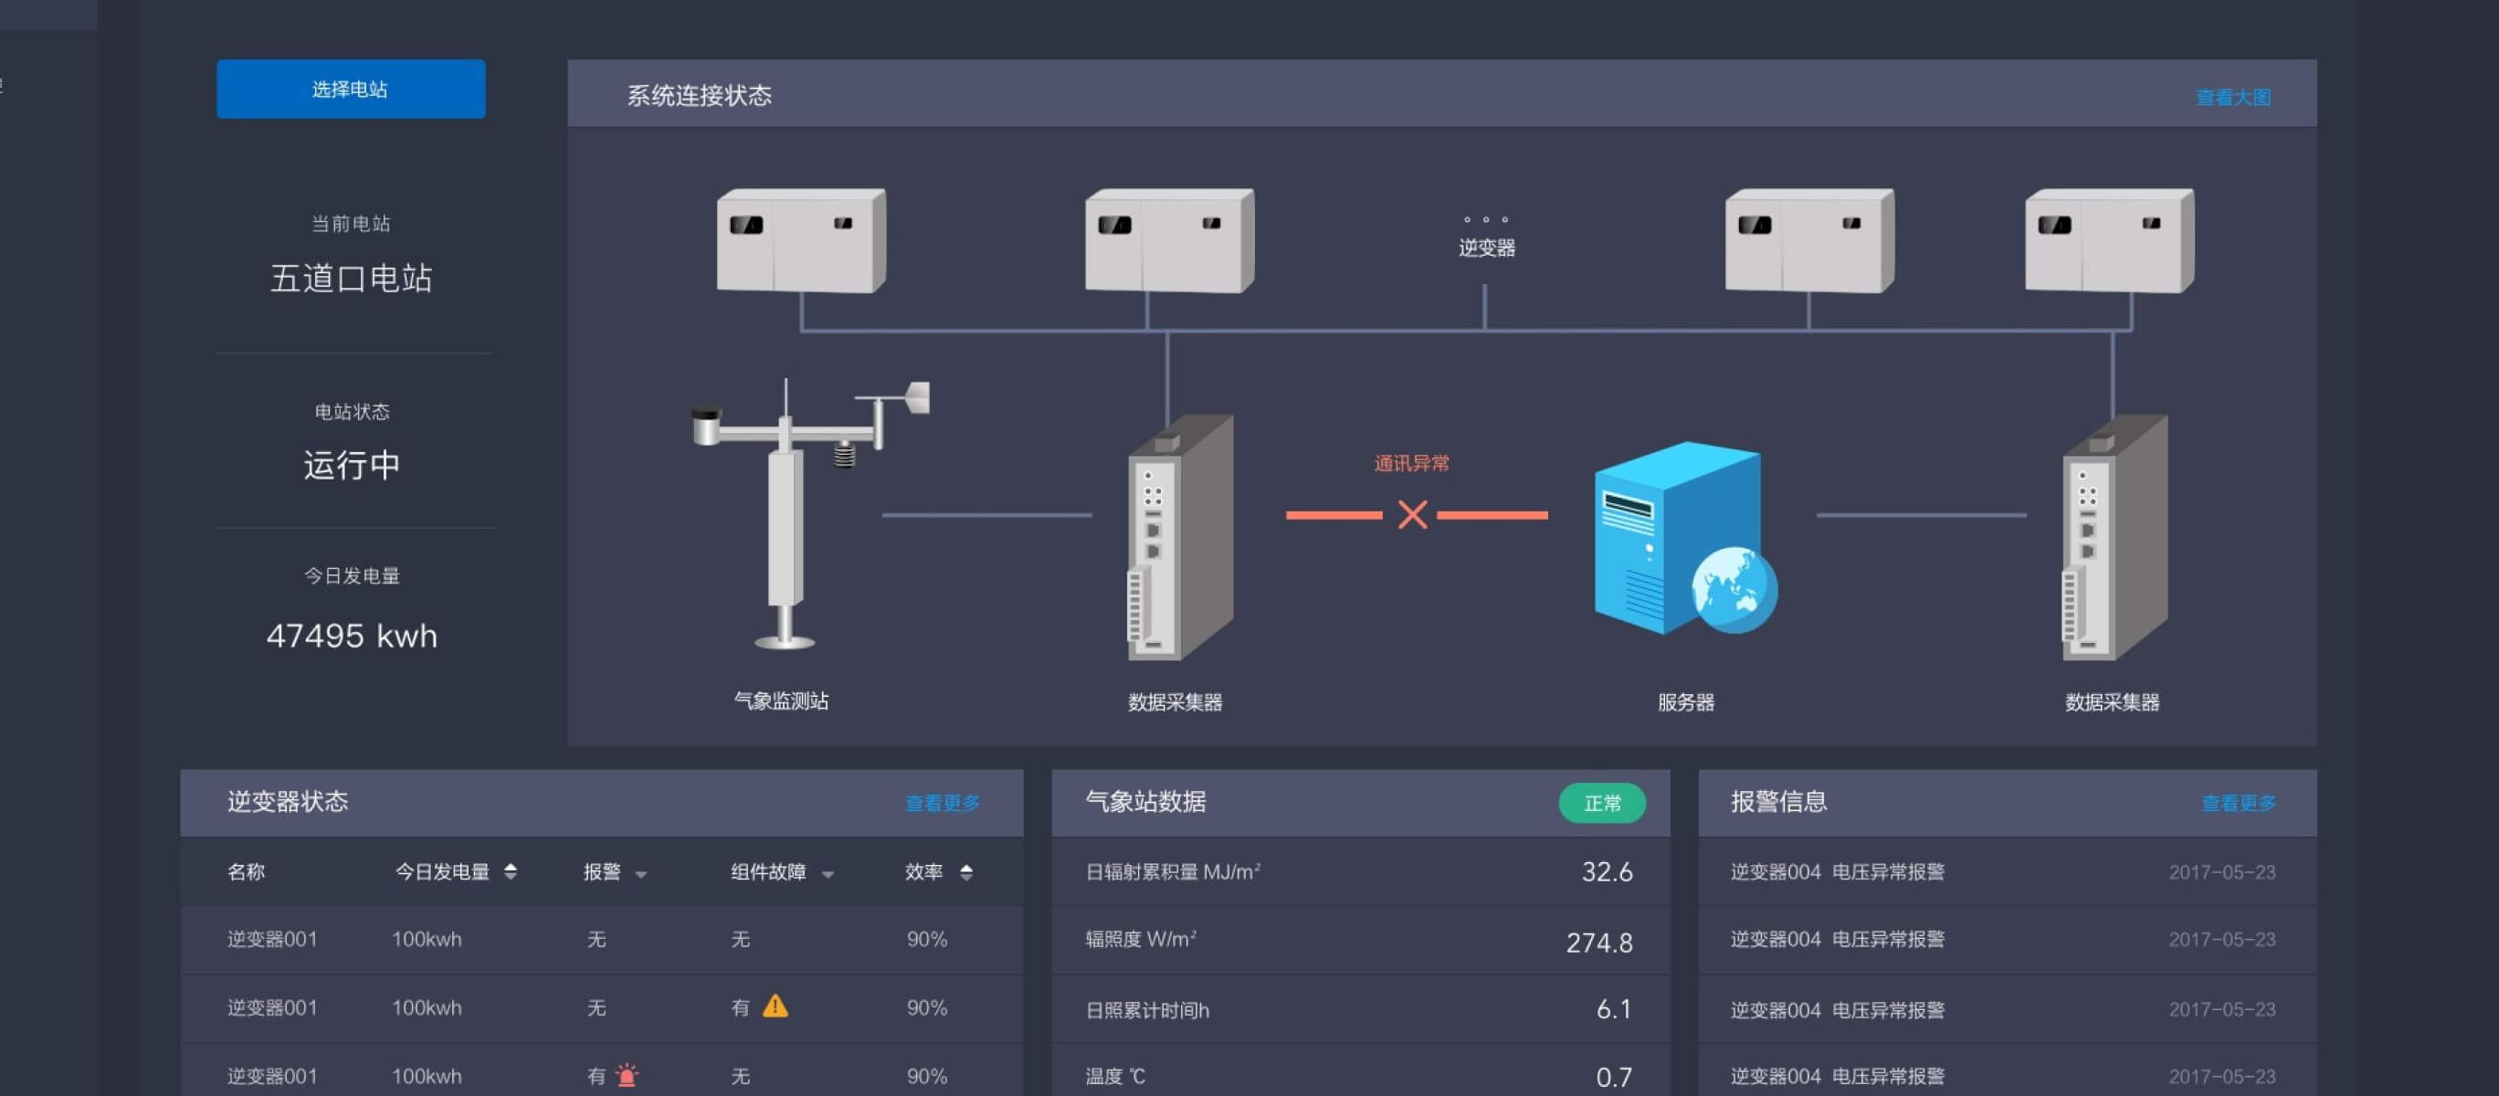Open View Large Image link
This screenshot has height=1096, width=2499.
point(2232,97)
